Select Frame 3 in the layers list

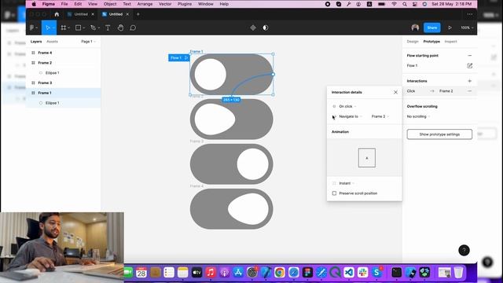click(x=63, y=83)
